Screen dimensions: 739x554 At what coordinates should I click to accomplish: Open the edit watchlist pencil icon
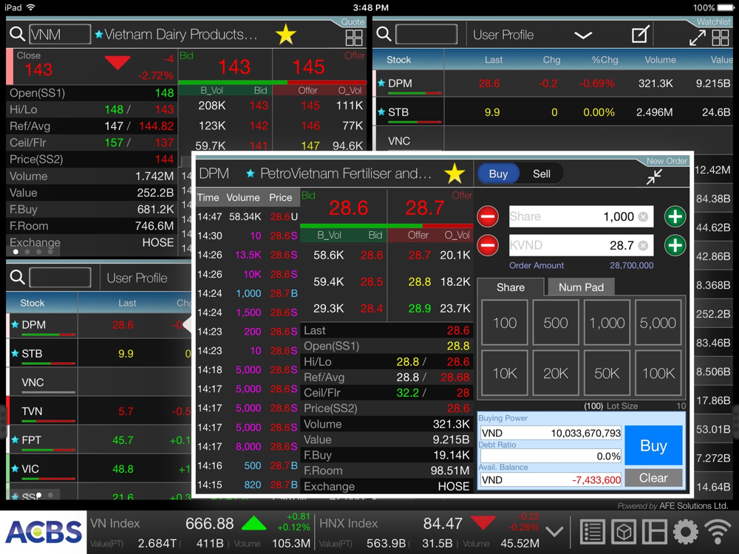pos(640,35)
